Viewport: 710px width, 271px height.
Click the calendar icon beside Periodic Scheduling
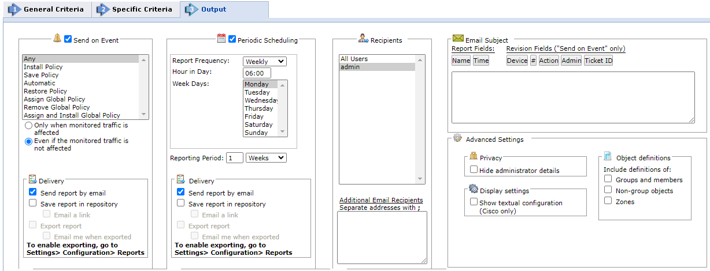tap(221, 39)
